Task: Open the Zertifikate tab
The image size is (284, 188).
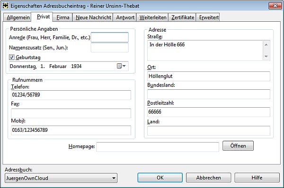Action: point(182,17)
